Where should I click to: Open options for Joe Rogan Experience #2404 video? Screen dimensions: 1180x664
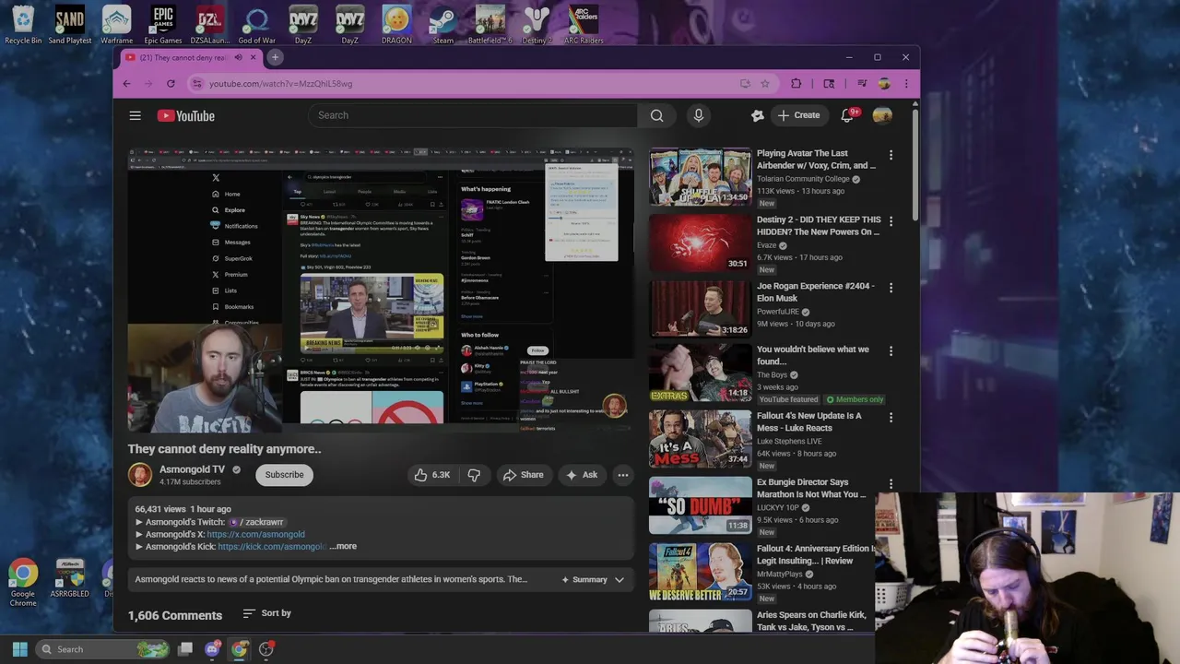(x=891, y=288)
